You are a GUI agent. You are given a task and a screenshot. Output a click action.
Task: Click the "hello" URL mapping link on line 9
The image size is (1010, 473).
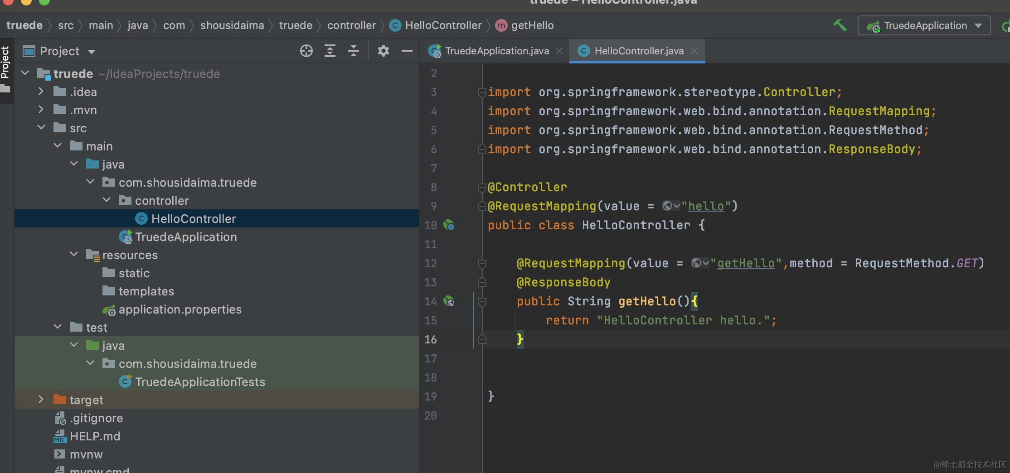pyautogui.click(x=706, y=206)
